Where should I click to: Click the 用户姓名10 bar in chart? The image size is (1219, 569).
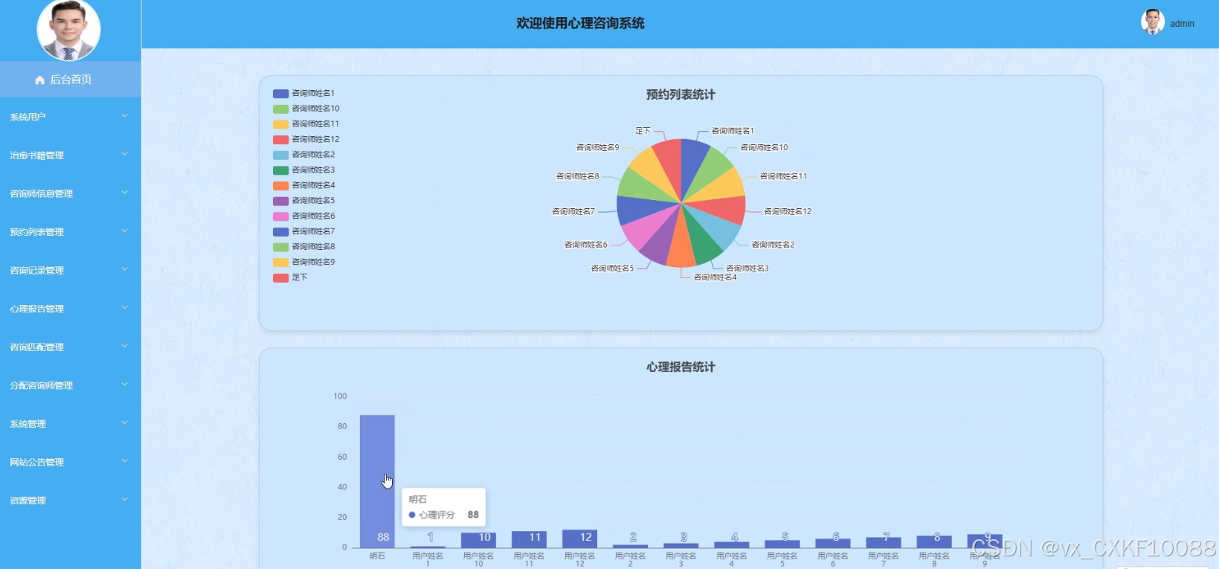478,540
